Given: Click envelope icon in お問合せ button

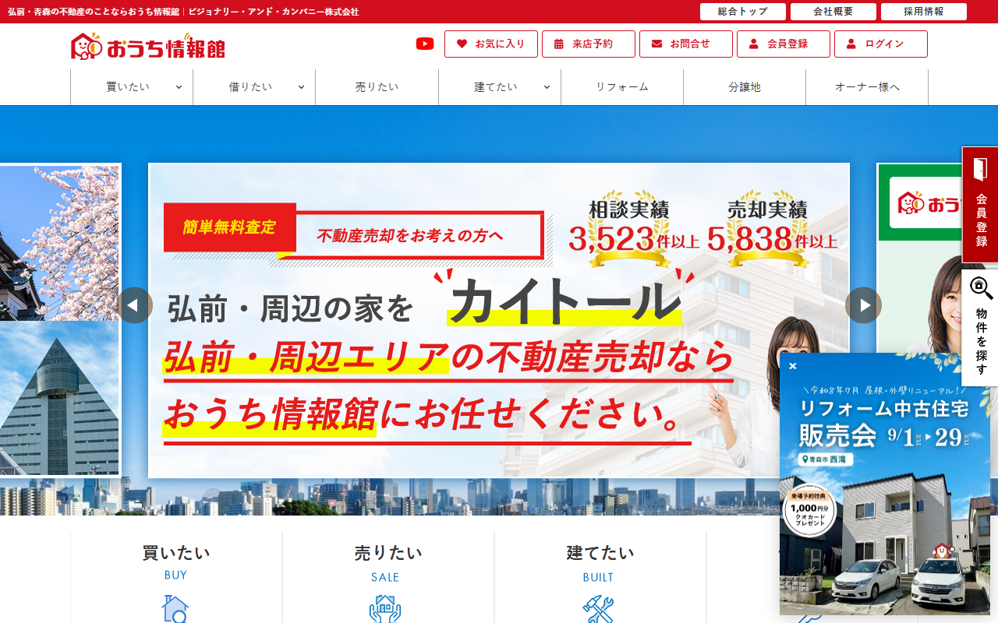Looking at the screenshot, I should (656, 44).
